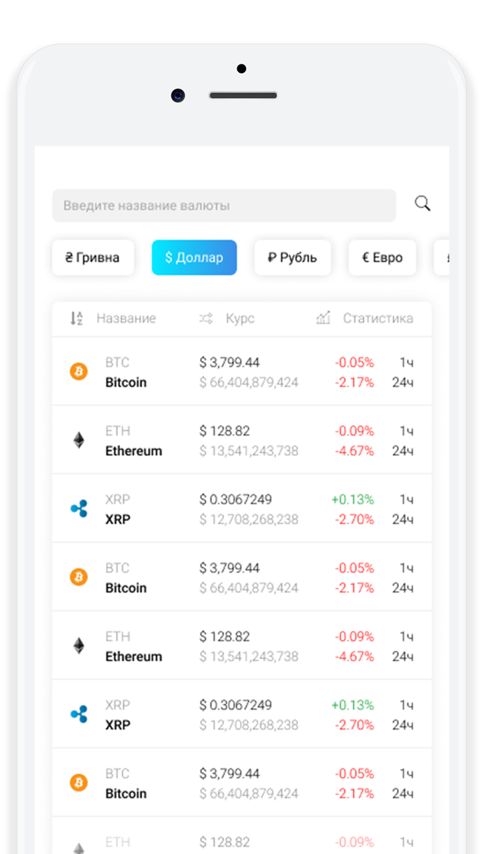Screen dimensions: 480x854
Task: Click the XRP ripple icon
Action: [78, 508]
